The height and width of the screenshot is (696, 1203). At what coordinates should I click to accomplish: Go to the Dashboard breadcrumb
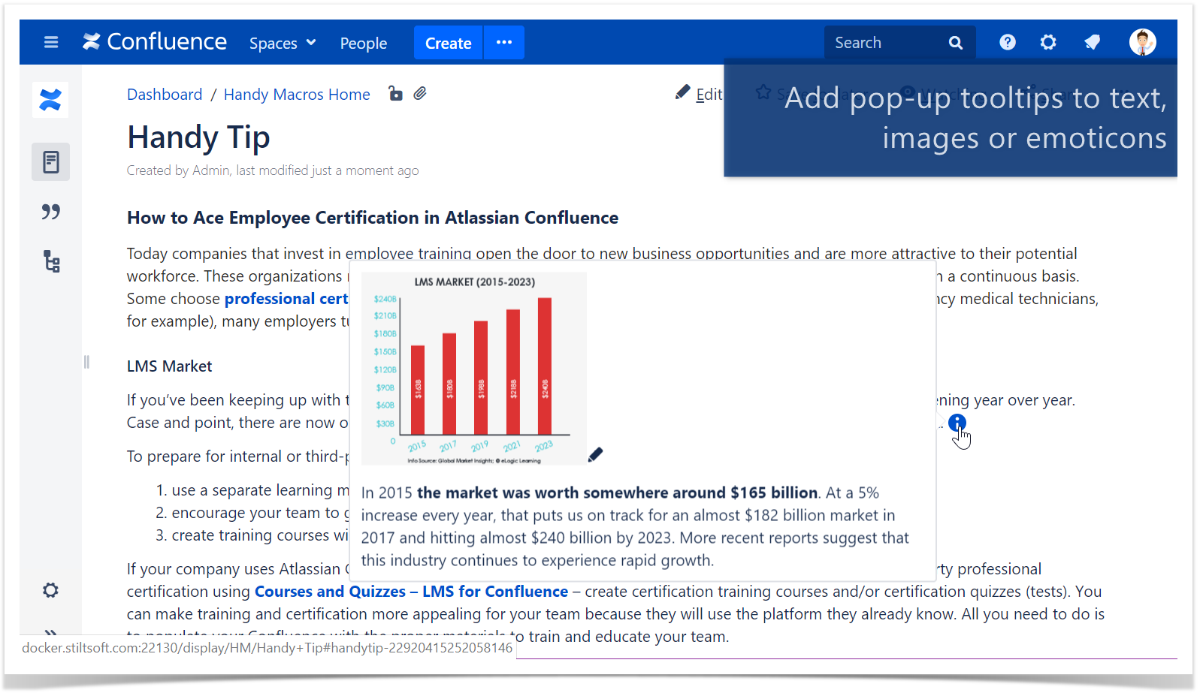point(165,95)
